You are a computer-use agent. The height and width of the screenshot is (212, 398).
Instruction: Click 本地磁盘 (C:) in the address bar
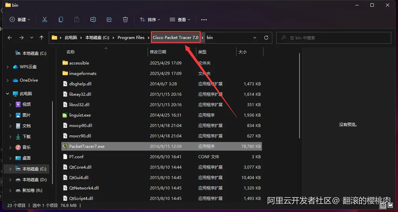tap(97, 38)
